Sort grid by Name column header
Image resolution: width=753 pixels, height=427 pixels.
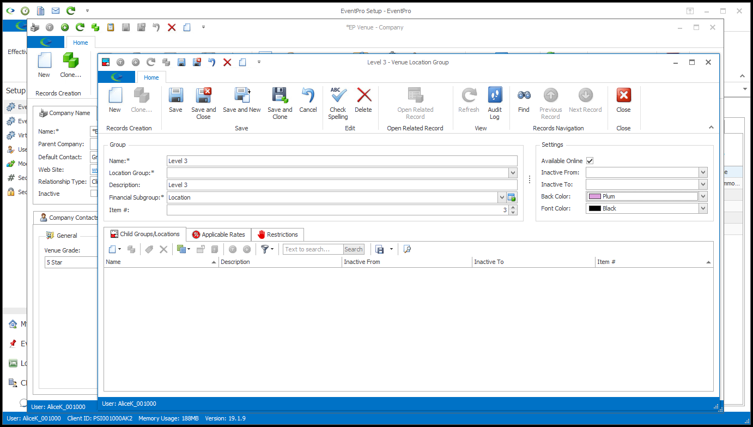(x=161, y=262)
